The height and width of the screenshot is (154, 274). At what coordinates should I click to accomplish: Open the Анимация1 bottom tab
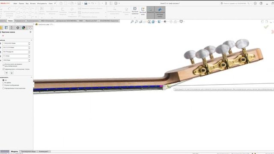(44, 151)
